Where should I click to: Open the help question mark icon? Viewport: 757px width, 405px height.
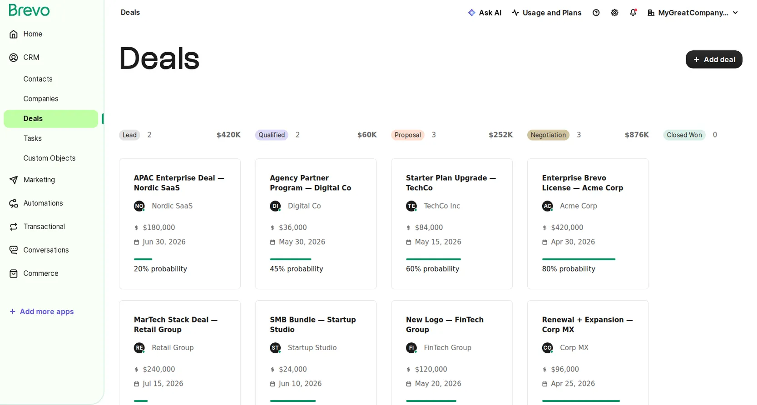coord(596,13)
